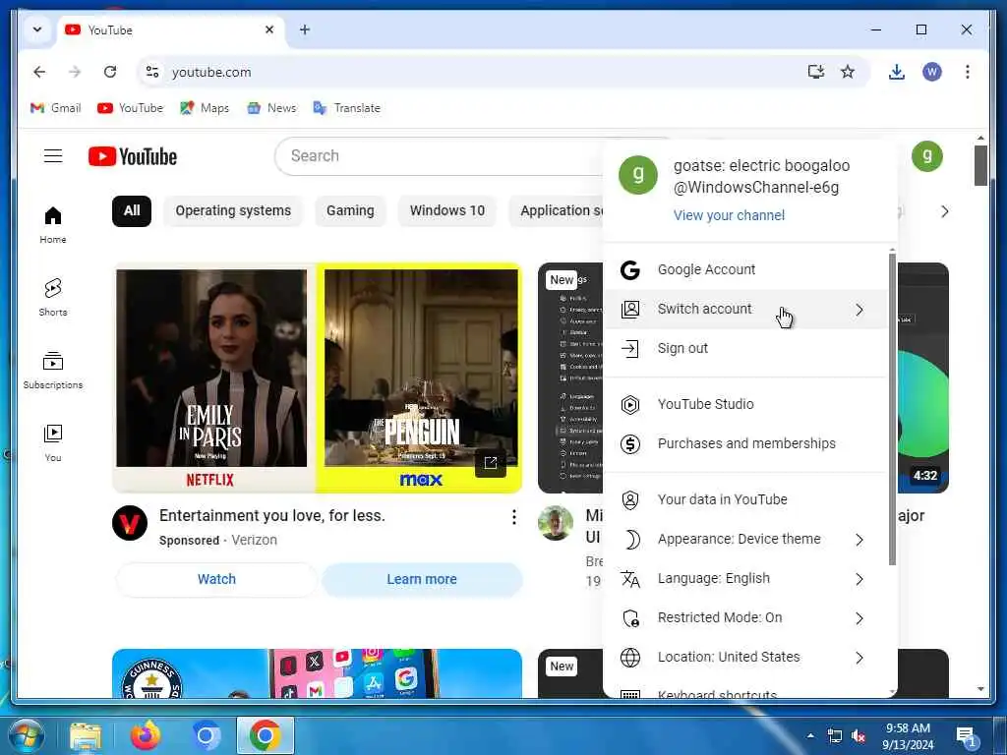Show more category chips with right arrow

(x=944, y=211)
